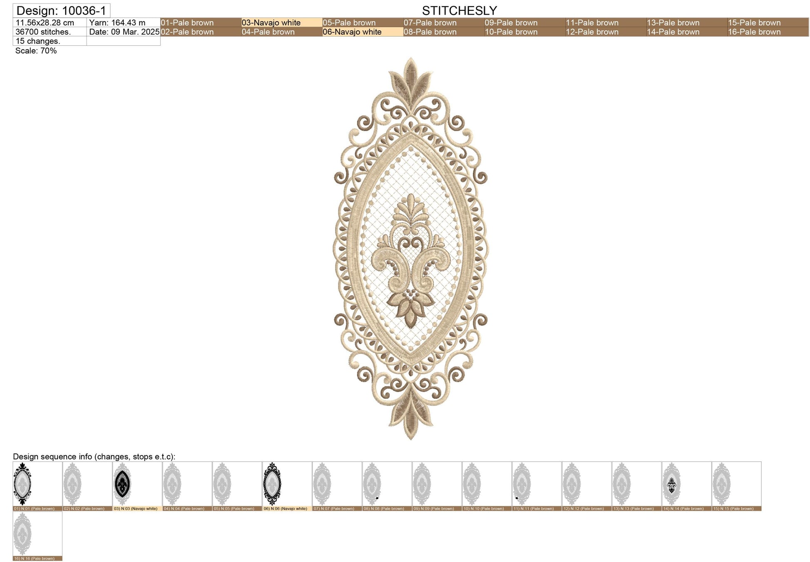Click the 36700 stitches cell
This screenshot has height=562, width=810.
point(50,32)
